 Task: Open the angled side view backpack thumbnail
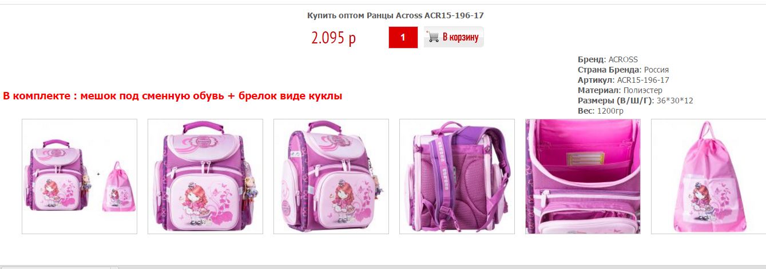click(x=331, y=176)
